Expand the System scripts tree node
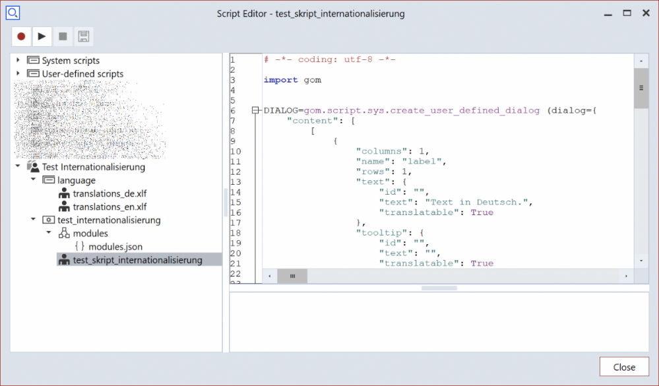 coord(18,60)
